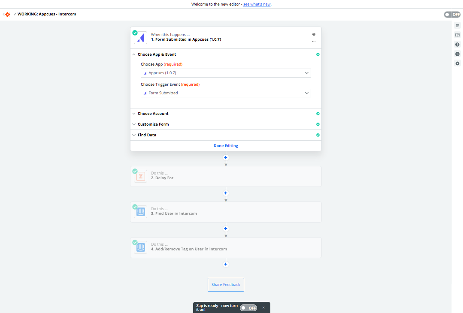Toggle the OFF switch in Zap is ready banner
The width and height of the screenshot is (463, 313).
pyautogui.click(x=248, y=308)
